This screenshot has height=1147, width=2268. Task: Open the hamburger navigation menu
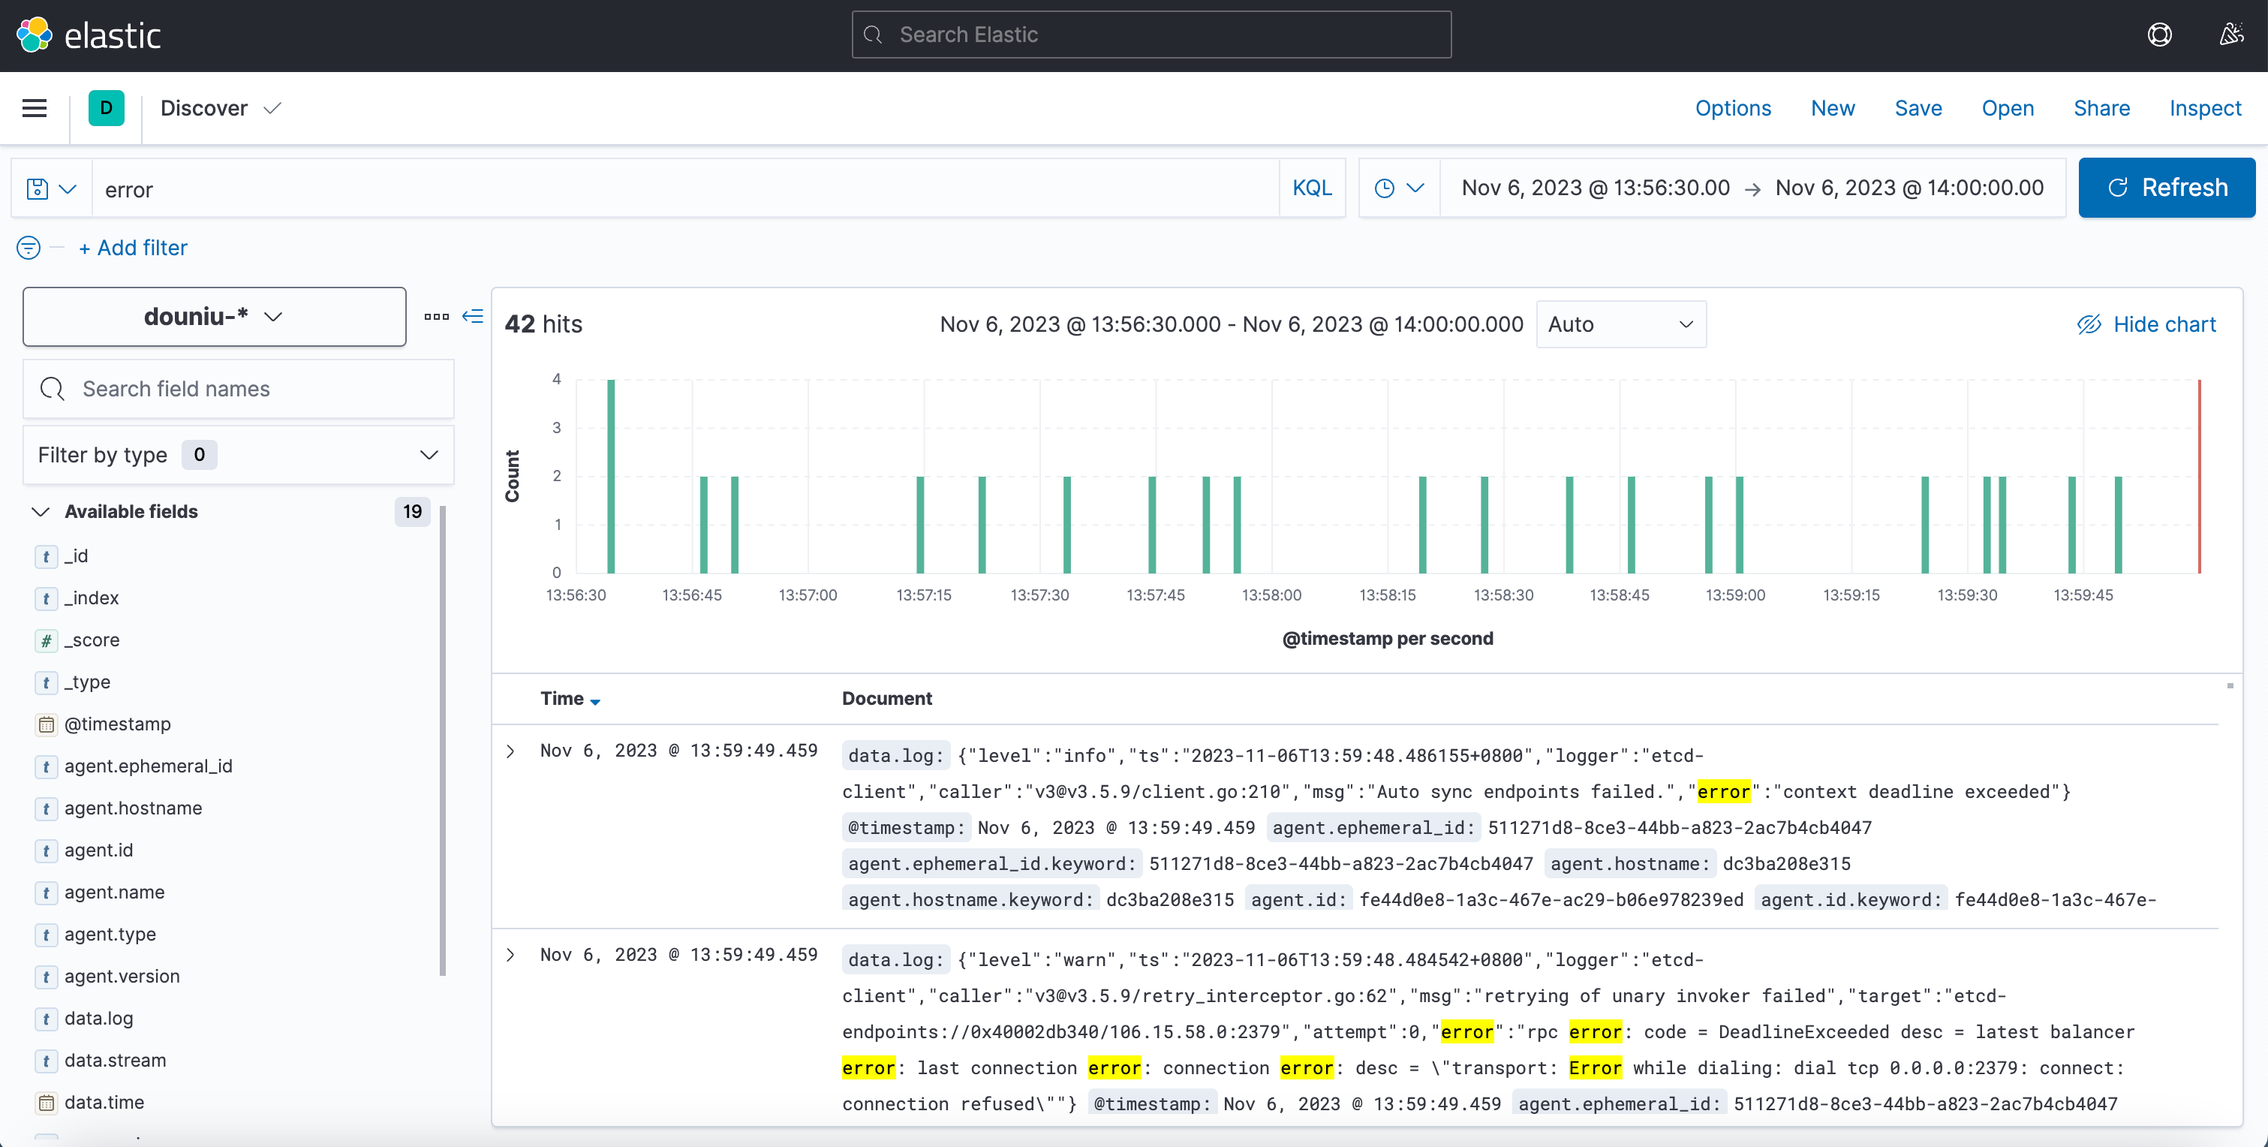click(35, 108)
